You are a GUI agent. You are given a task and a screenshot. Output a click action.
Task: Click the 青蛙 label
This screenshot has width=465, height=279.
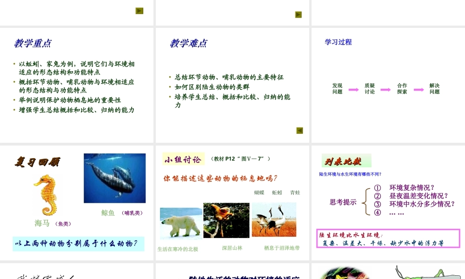(x=295, y=193)
